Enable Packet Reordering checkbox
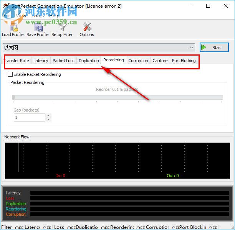235x230 pixels. pos(10,74)
